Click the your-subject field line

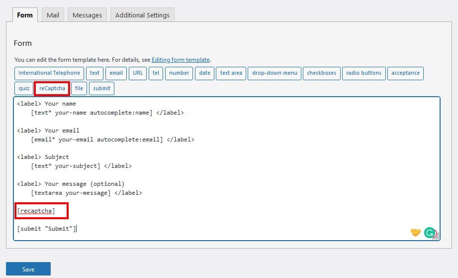tap(81, 166)
